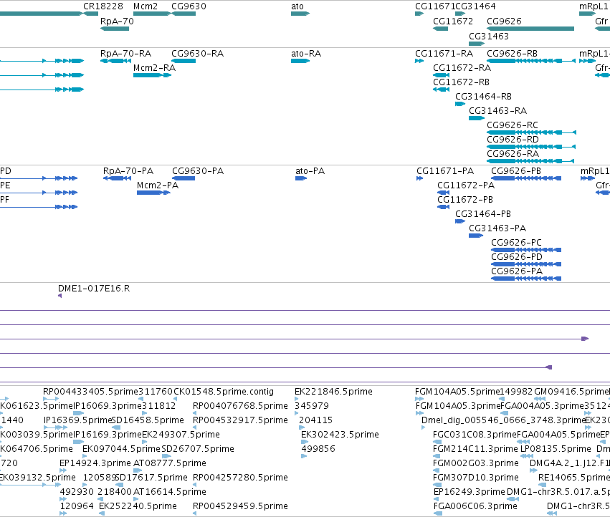Click the CG9626 gene name label
The image size is (610, 517).
tap(504, 21)
